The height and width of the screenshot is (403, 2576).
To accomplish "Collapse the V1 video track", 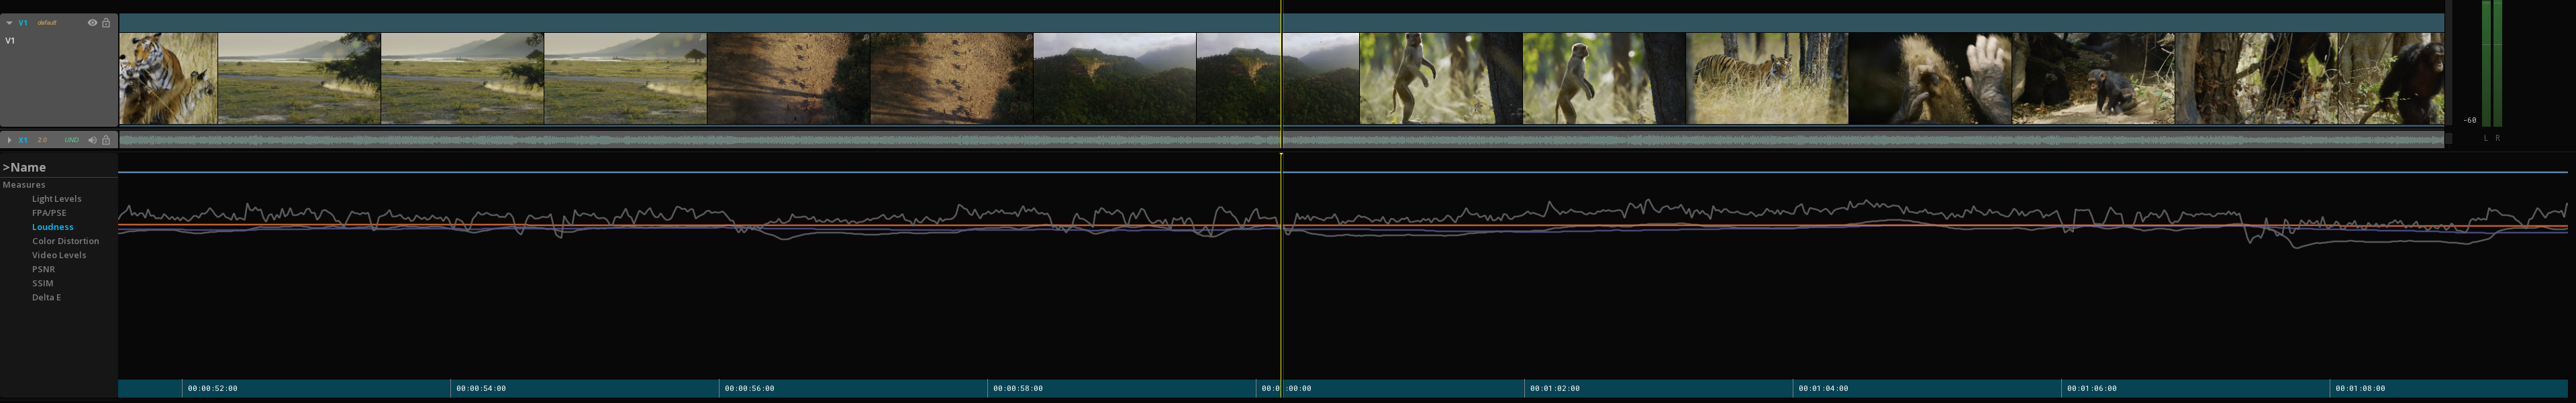I will click(x=9, y=23).
